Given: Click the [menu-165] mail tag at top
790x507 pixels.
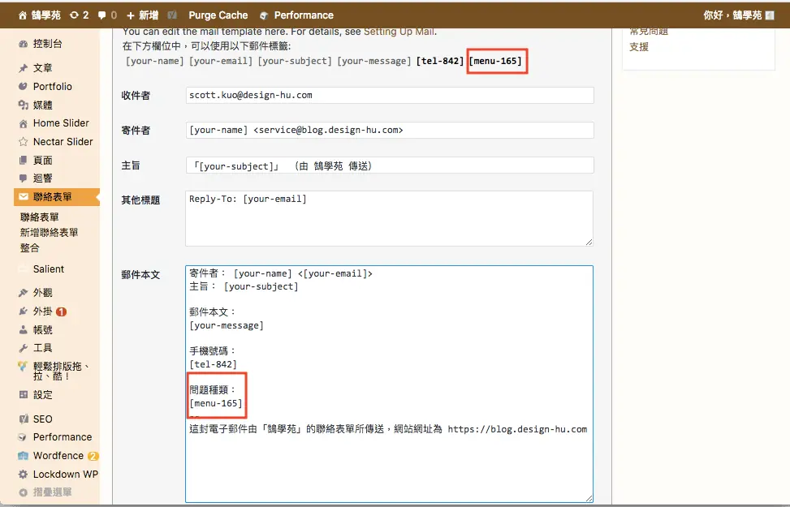Looking at the screenshot, I should click(x=496, y=61).
